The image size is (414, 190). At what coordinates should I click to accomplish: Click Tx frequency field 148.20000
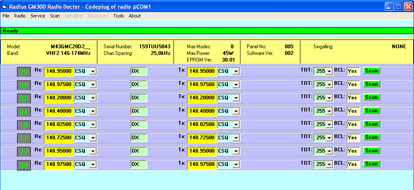202,98
